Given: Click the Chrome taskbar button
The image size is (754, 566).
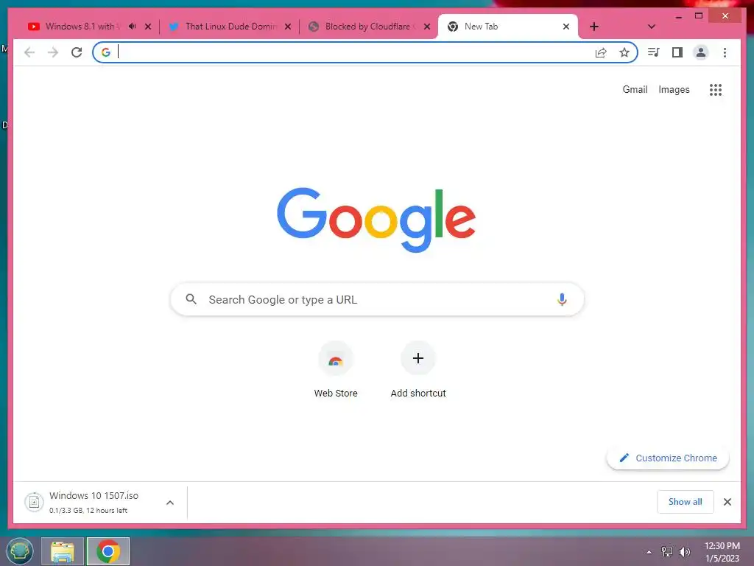Looking at the screenshot, I should pos(108,551).
